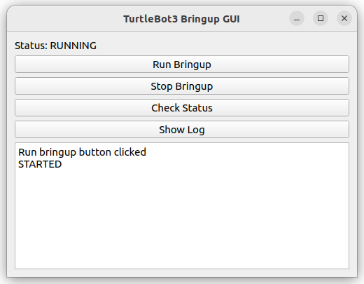Click the word RUNNING in the status text
Image resolution: width=364 pixels, height=284 pixels.
pyautogui.click(x=73, y=46)
